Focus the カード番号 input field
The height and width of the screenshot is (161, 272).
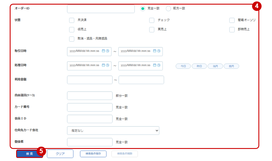(x=90, y=107)
